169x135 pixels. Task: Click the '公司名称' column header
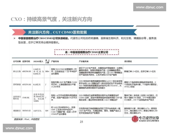(x=17, y=61)
